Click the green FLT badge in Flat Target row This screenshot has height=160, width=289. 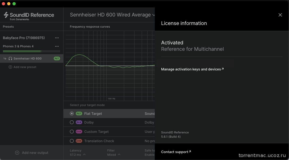tap(79, 113)
